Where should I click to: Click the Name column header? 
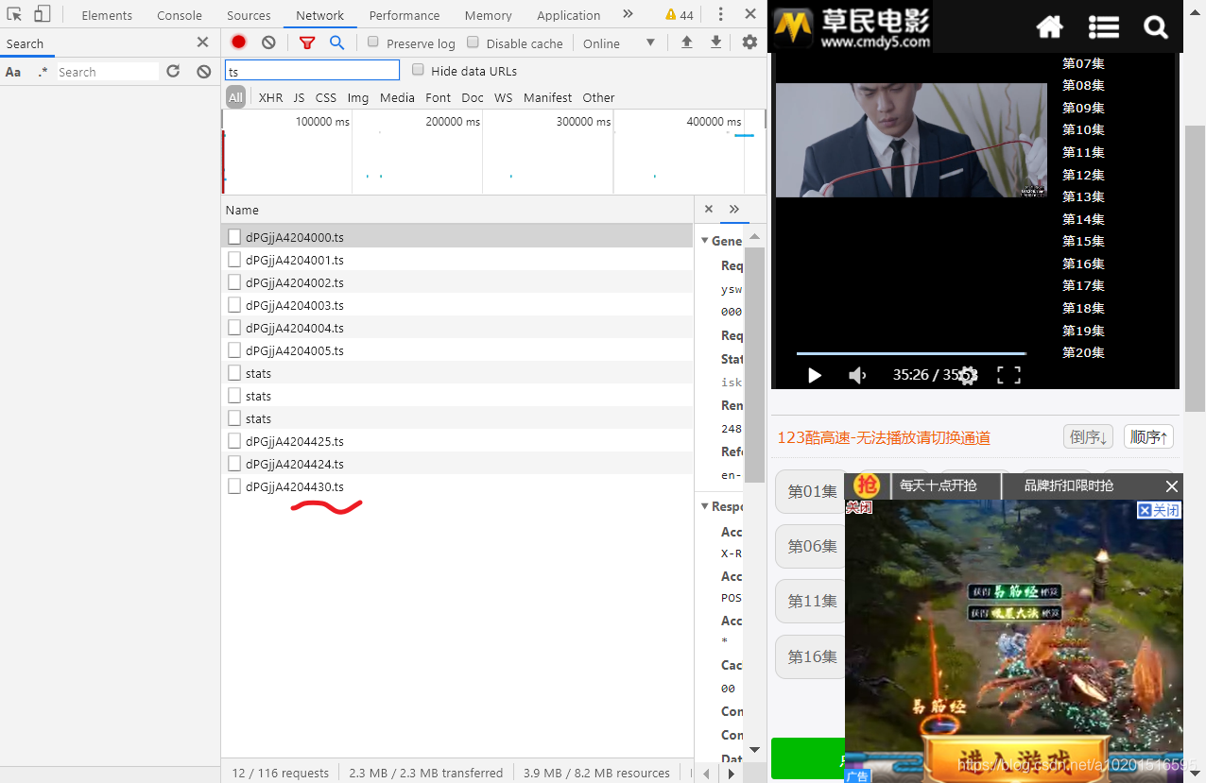457,210
